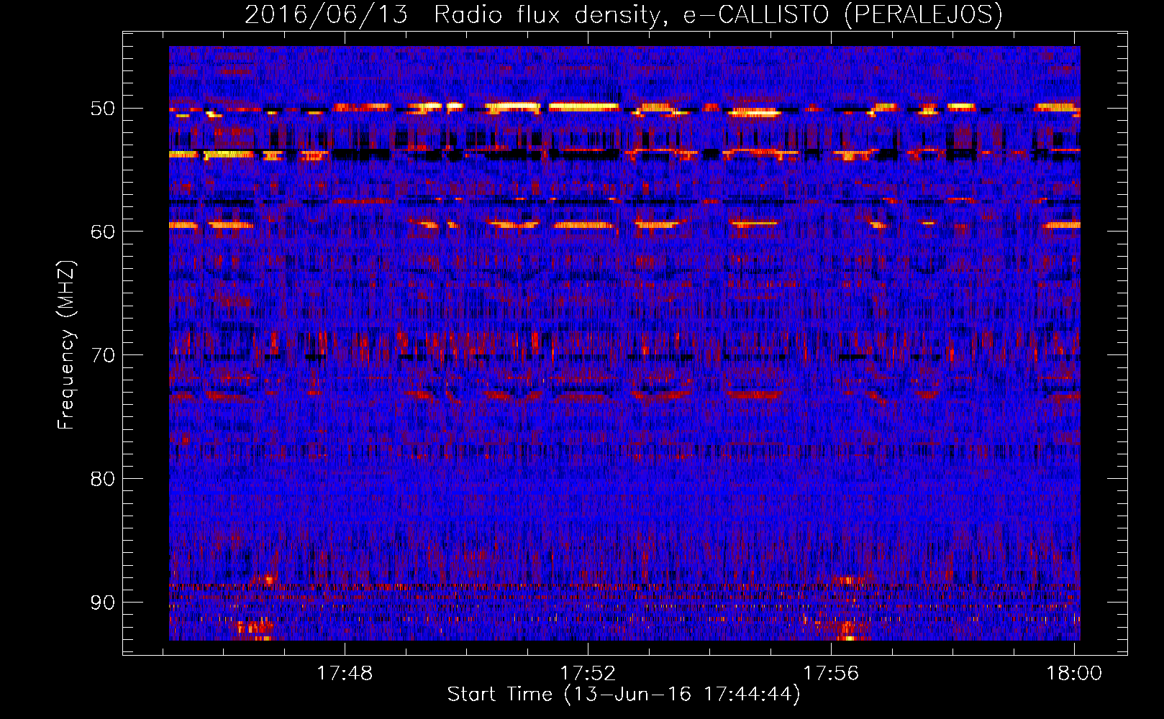This screenshot has width=1164, height=719.
Task: Click the 17:52 time tick label
Action: point(588,673)
